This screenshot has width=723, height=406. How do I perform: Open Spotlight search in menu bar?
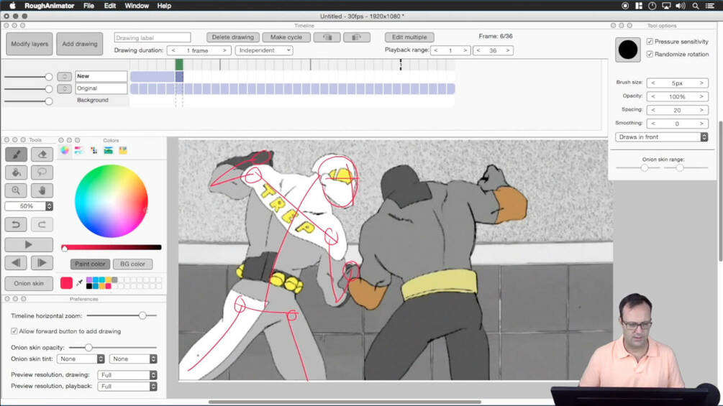pyautogui.click(x=696, y=6)
